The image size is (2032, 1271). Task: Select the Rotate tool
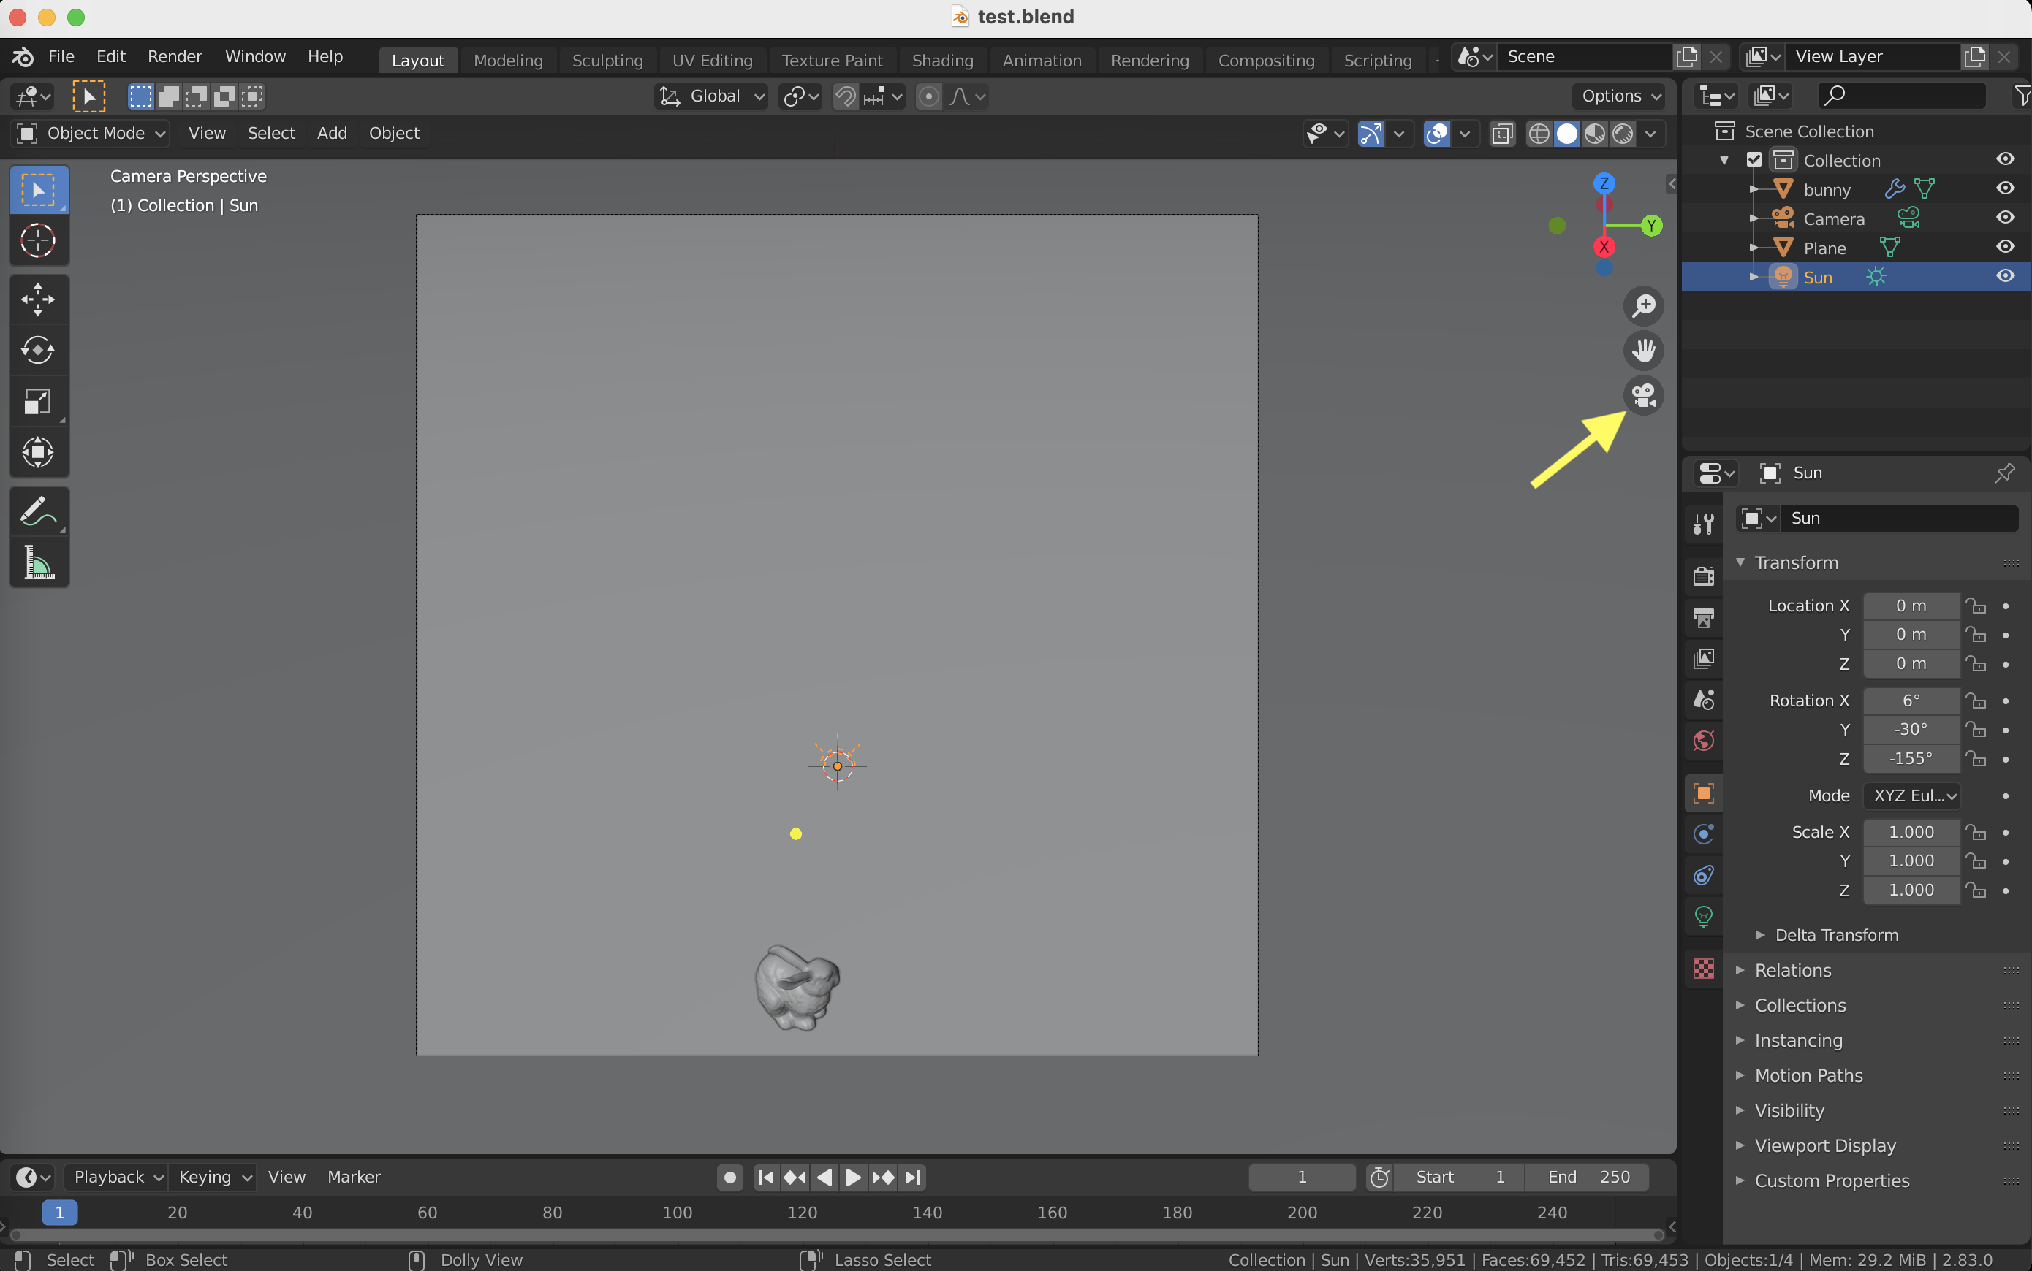pyautogui.click(x=38, y=350)
